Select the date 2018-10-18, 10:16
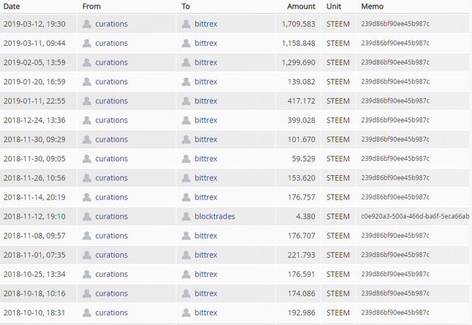This screenshot has height=325, width=472. tap(35, 294)
